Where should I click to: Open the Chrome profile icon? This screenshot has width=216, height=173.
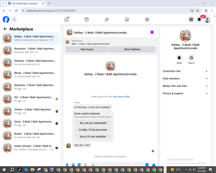coord(206,10)
